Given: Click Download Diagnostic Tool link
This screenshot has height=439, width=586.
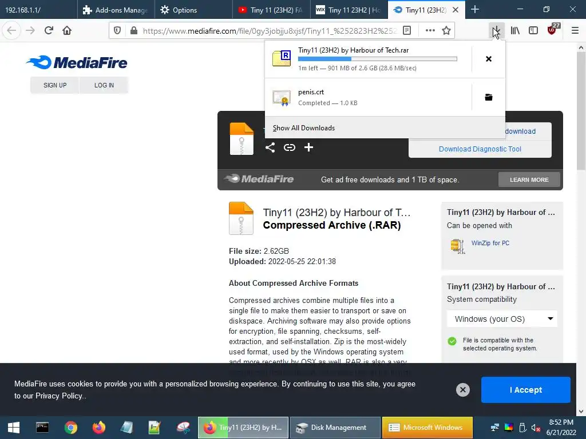Looking at the screenshot, I should click(x=480, y=149).
